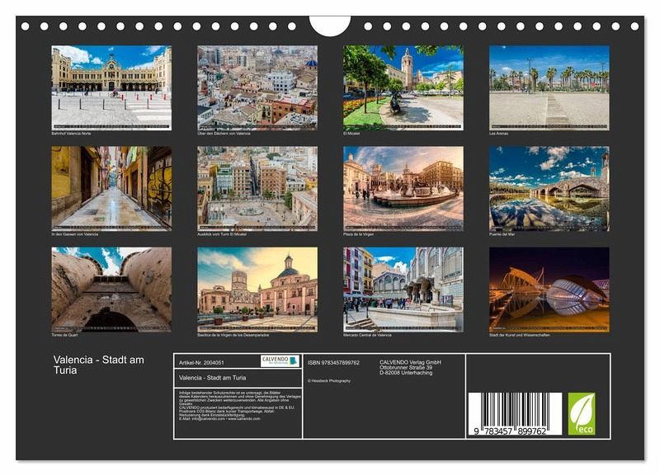The image size is (660, 476).
Task: Click the ISBN 9783457899762 text
Action: [333, 362]
